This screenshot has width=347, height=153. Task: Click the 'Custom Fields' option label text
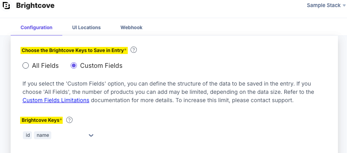(x=101, y=65)
